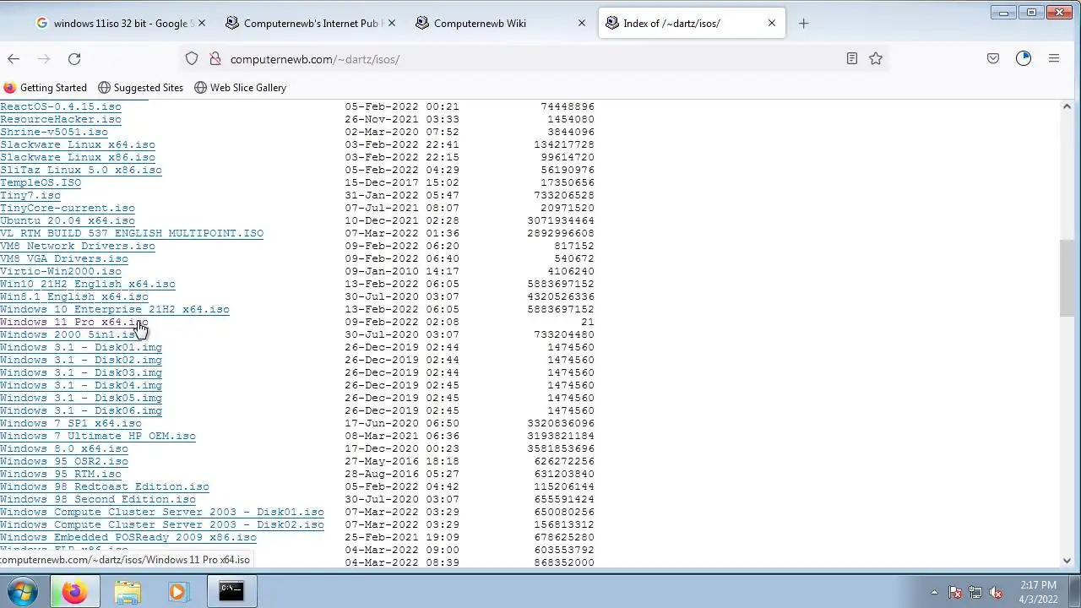The height and width of the screenshot is (608, 1081).
Task: Click the TempleOS.ISO link
Action: point(41,182)
